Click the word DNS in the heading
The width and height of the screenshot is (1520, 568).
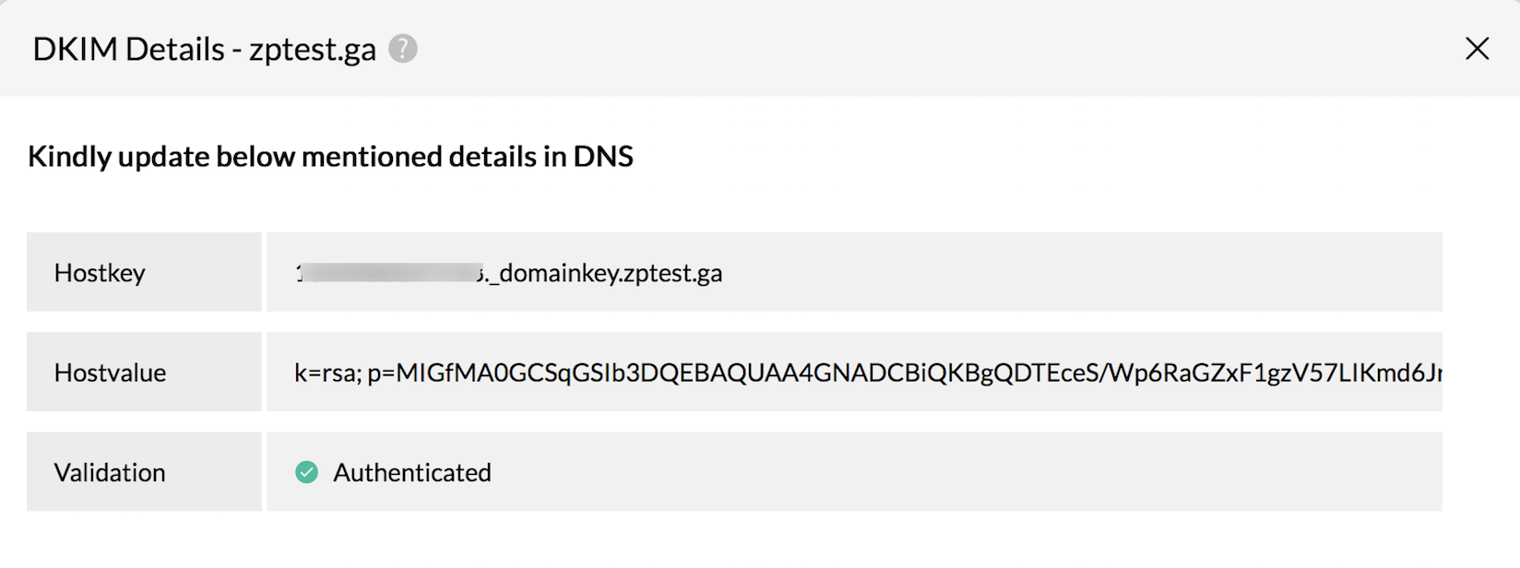coord(603,156)
